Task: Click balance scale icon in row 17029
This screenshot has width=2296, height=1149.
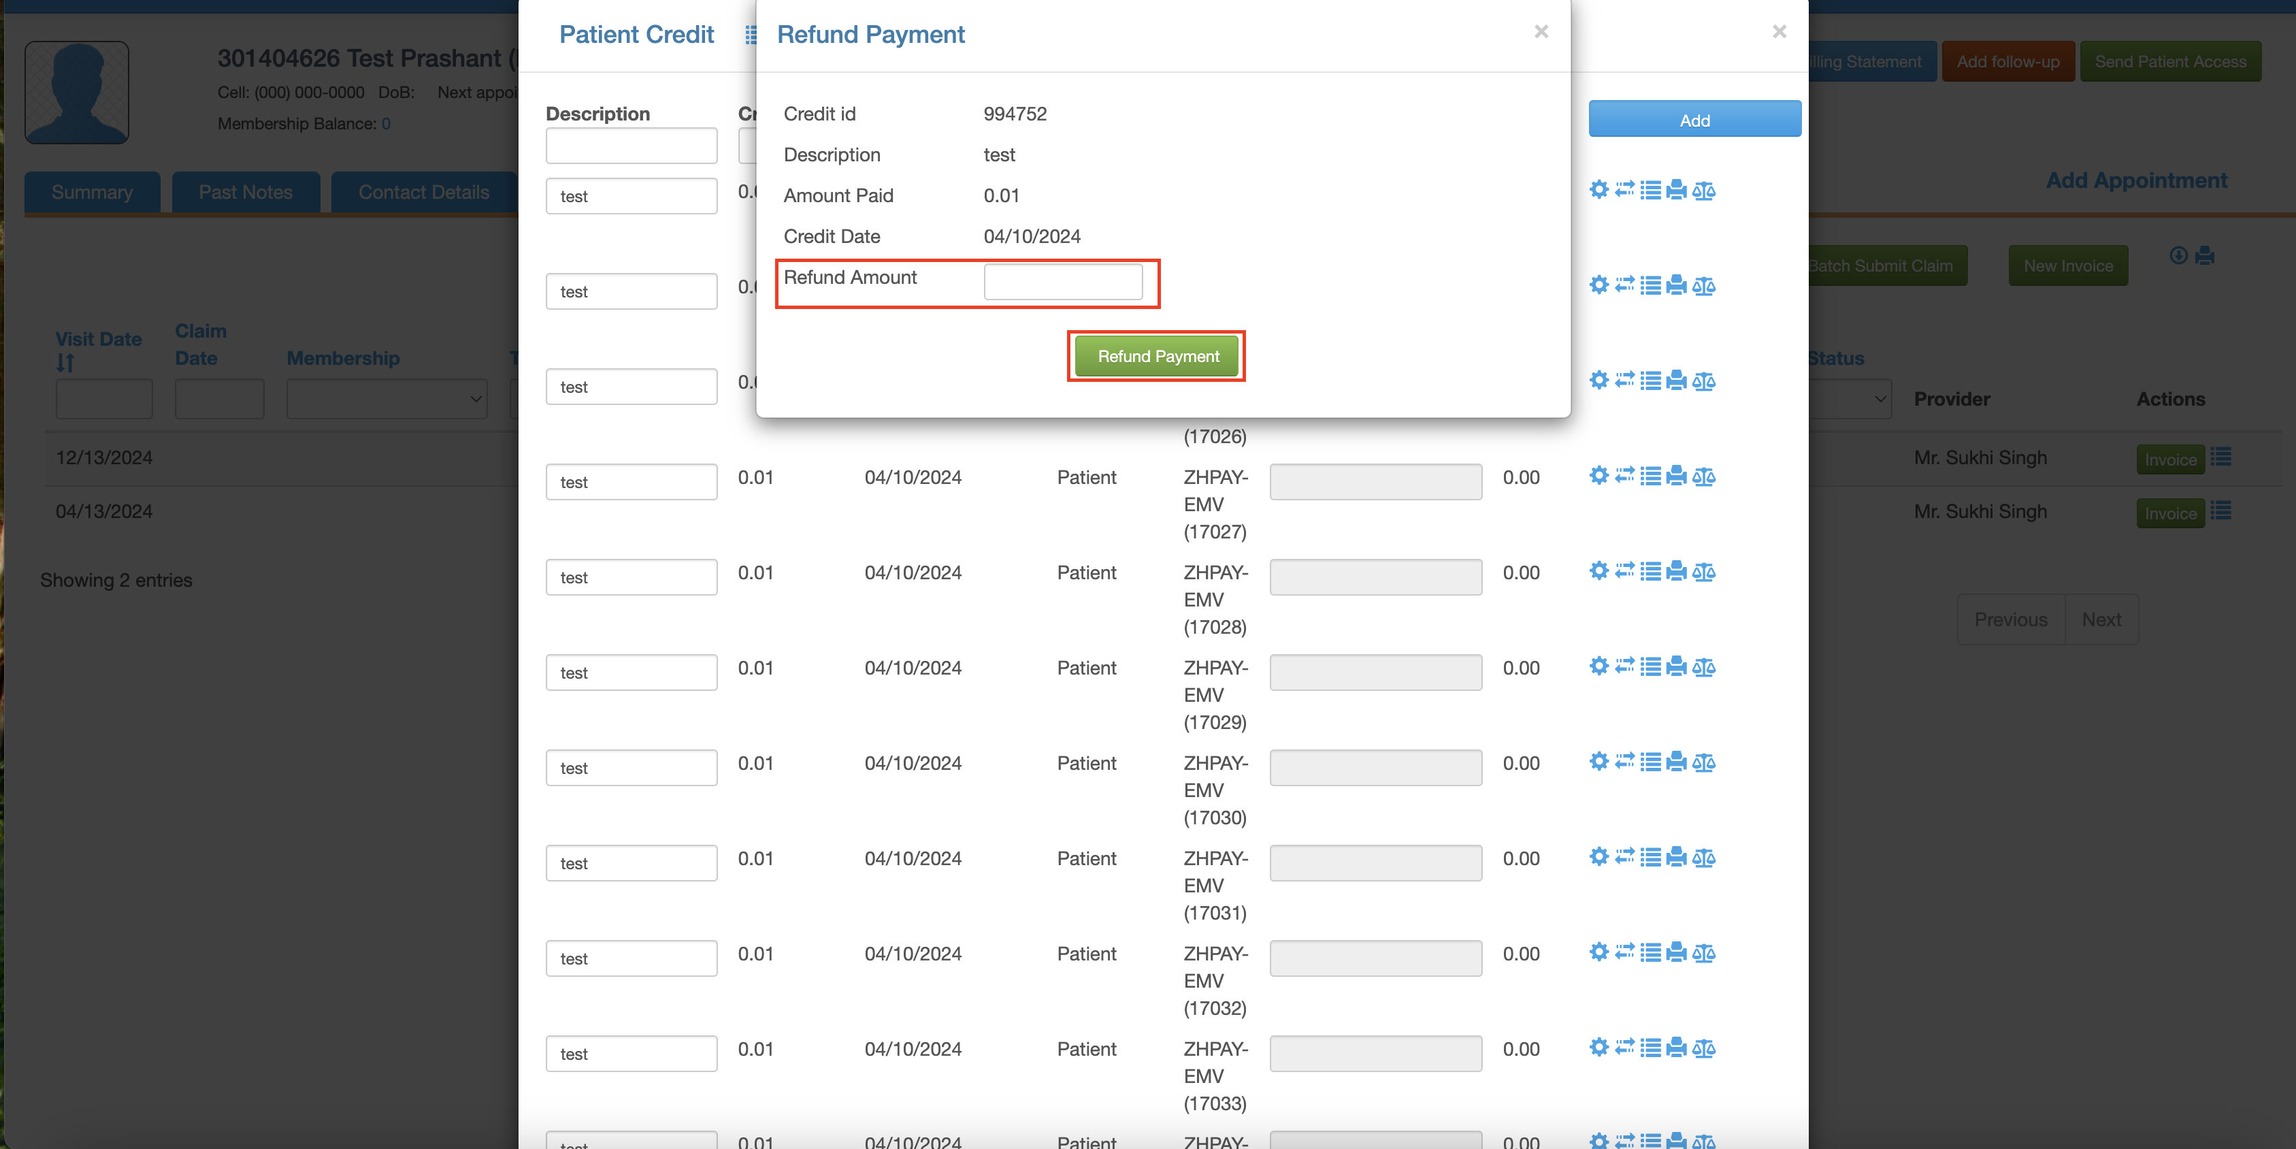Action: (x=1703, y=667)
